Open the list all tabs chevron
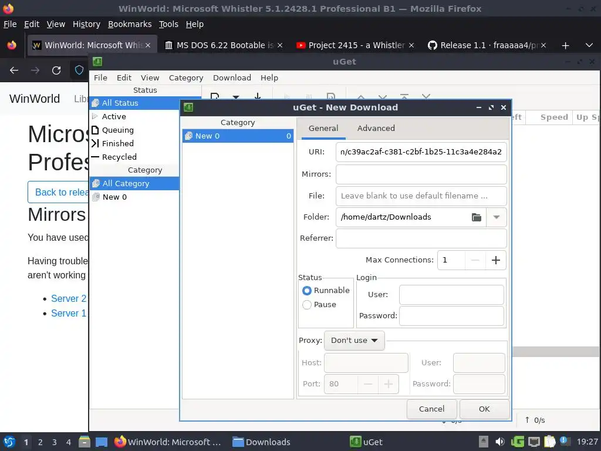This screenshot has height=451, width=601. pos(589,45)
